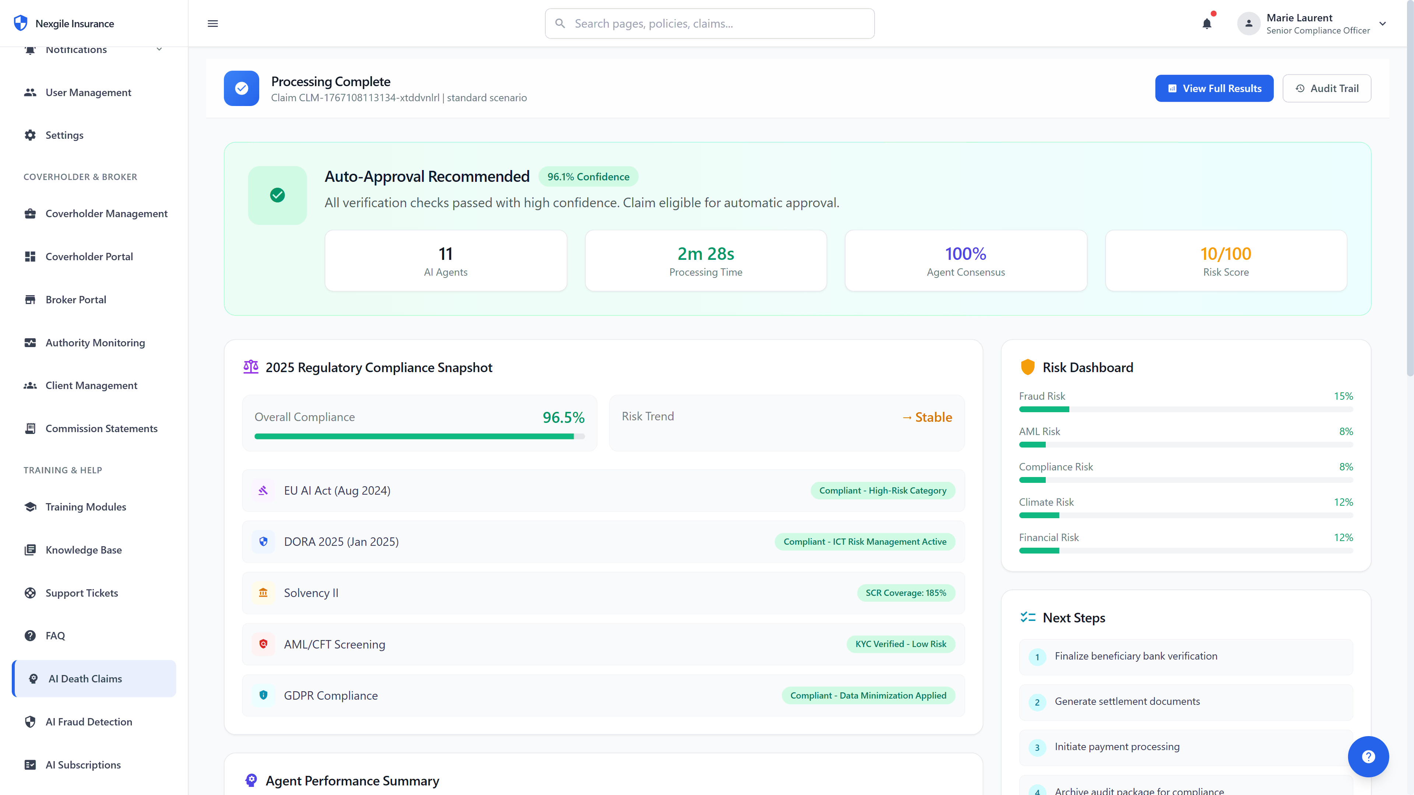
Task: Select the AI Death Claims sidebar icon
Action: (x=32, y=679)
